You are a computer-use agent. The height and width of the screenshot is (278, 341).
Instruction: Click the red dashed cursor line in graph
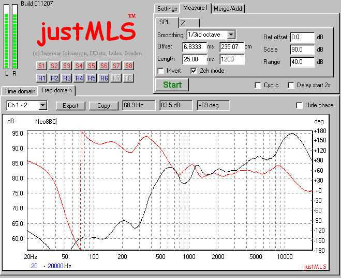81,190
